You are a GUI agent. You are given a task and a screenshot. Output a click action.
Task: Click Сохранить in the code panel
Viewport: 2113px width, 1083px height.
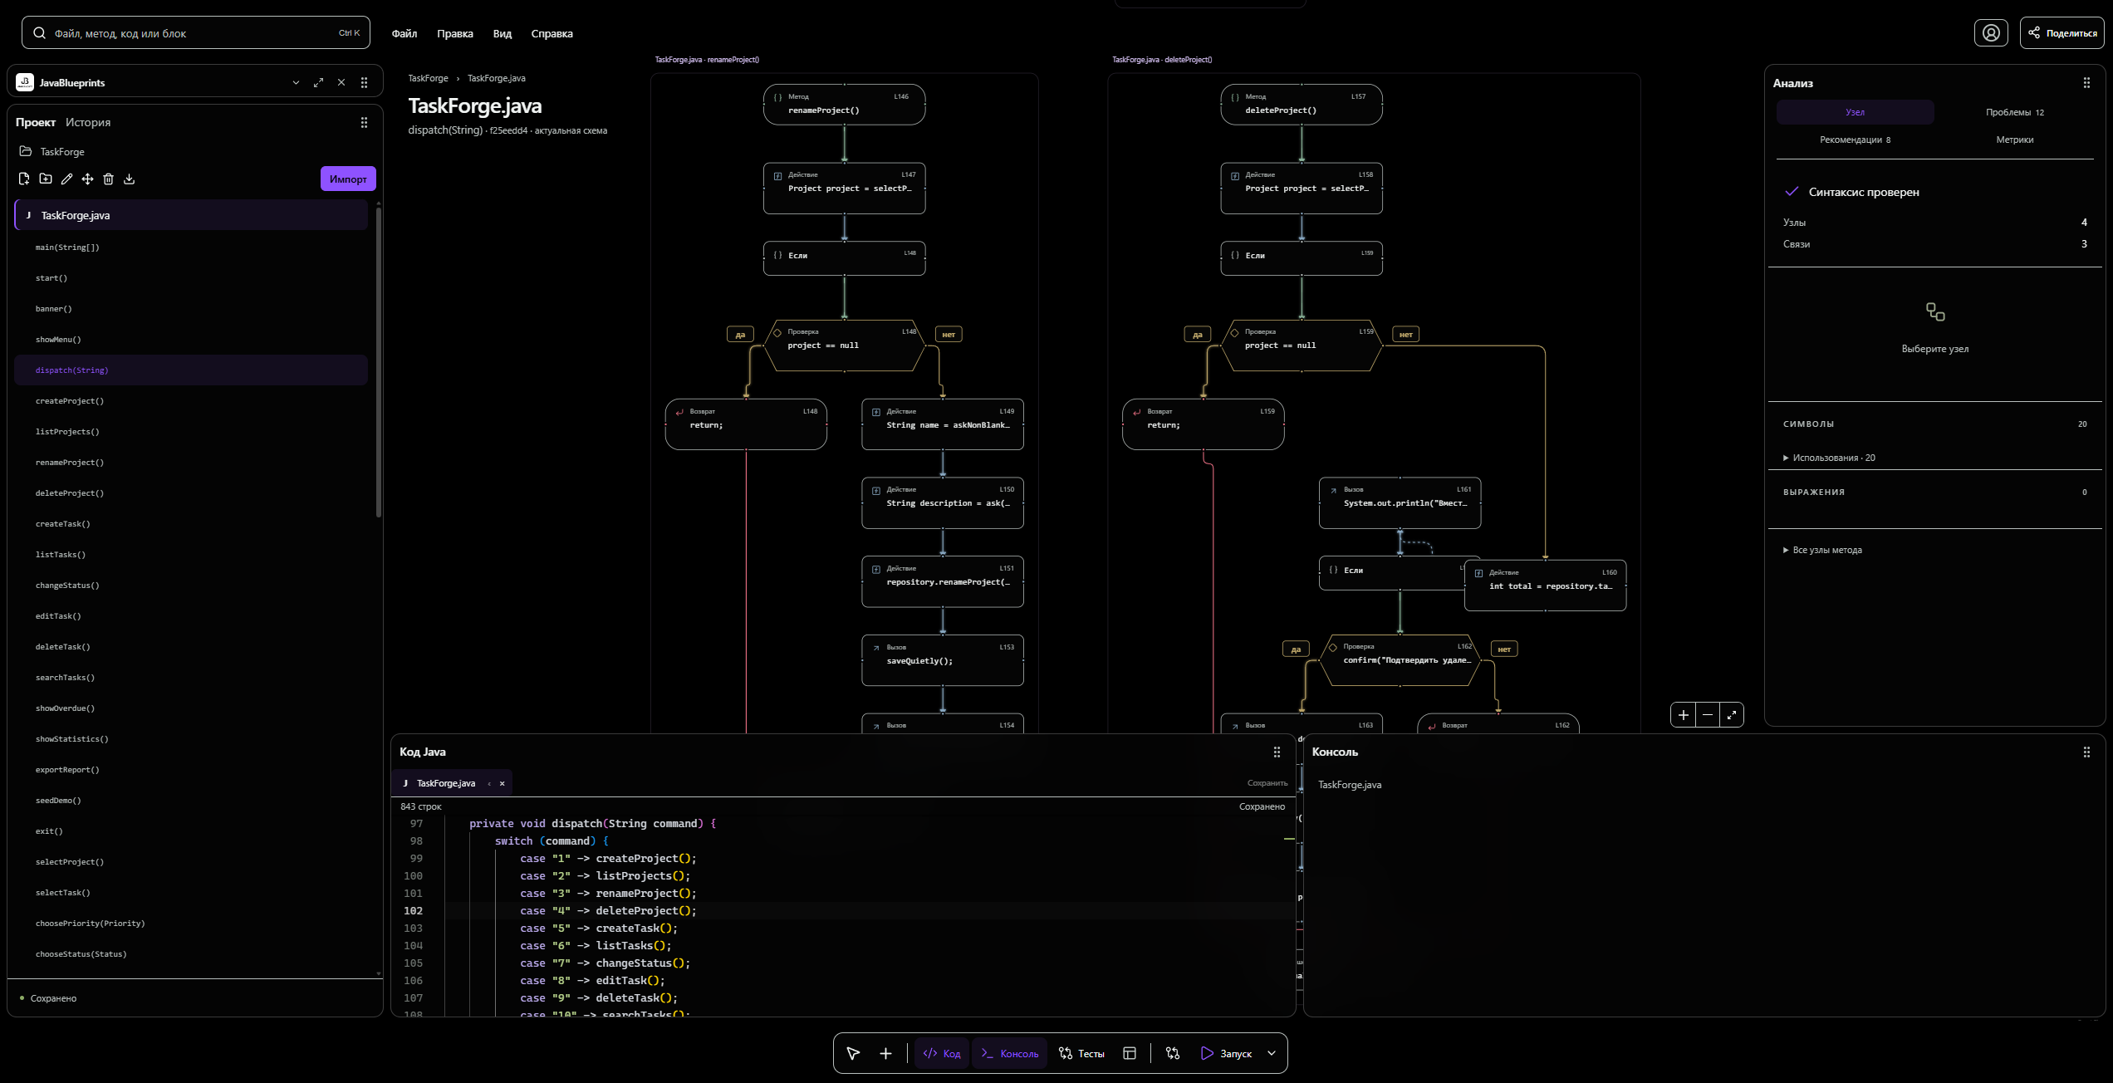(x=1267, y=783)
